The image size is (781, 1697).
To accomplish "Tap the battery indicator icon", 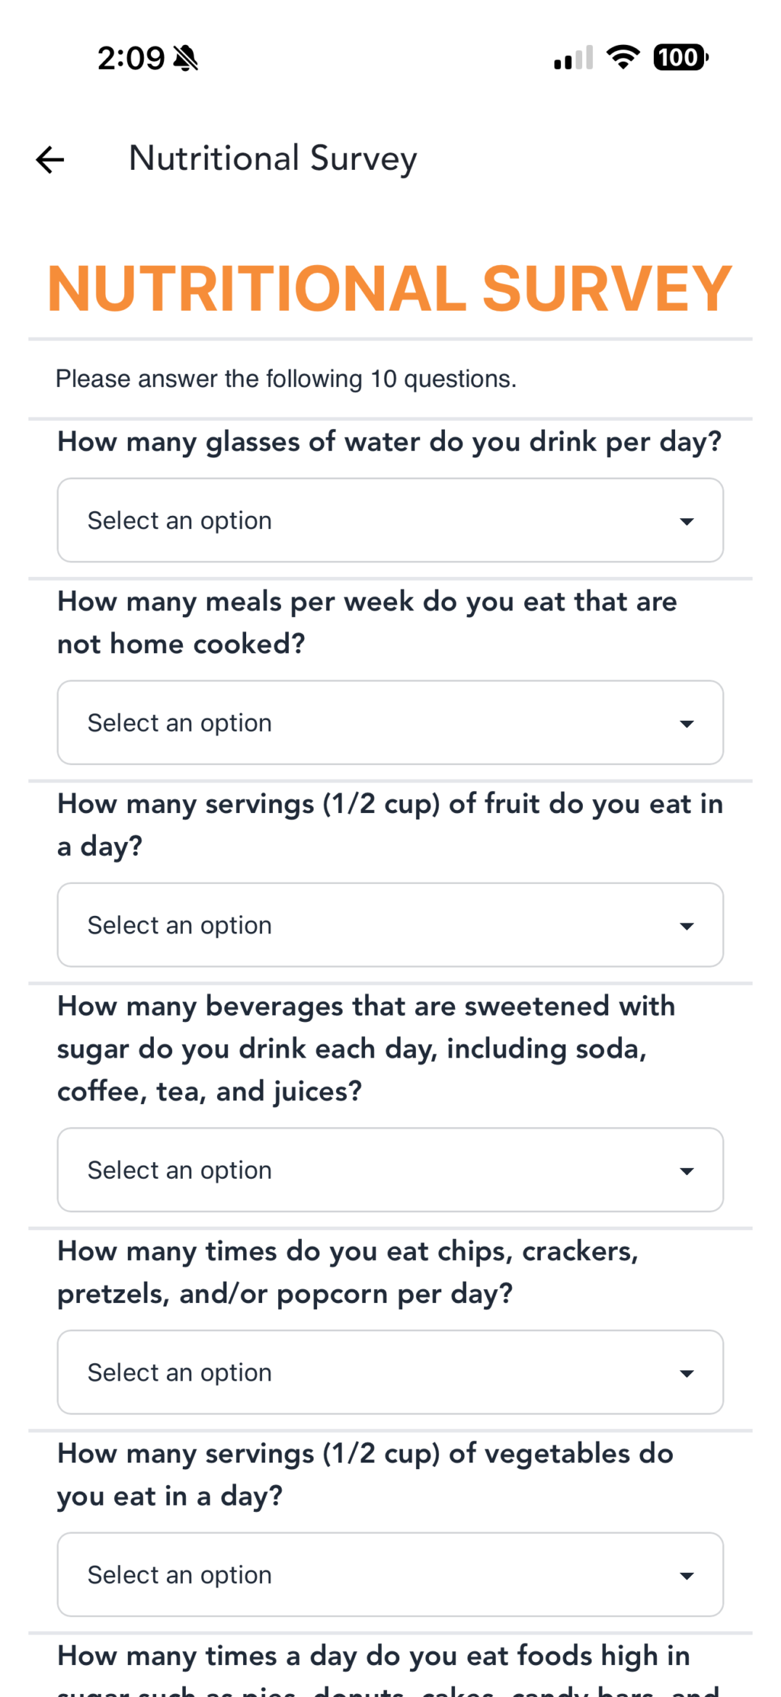I will (x=680, y=57).
